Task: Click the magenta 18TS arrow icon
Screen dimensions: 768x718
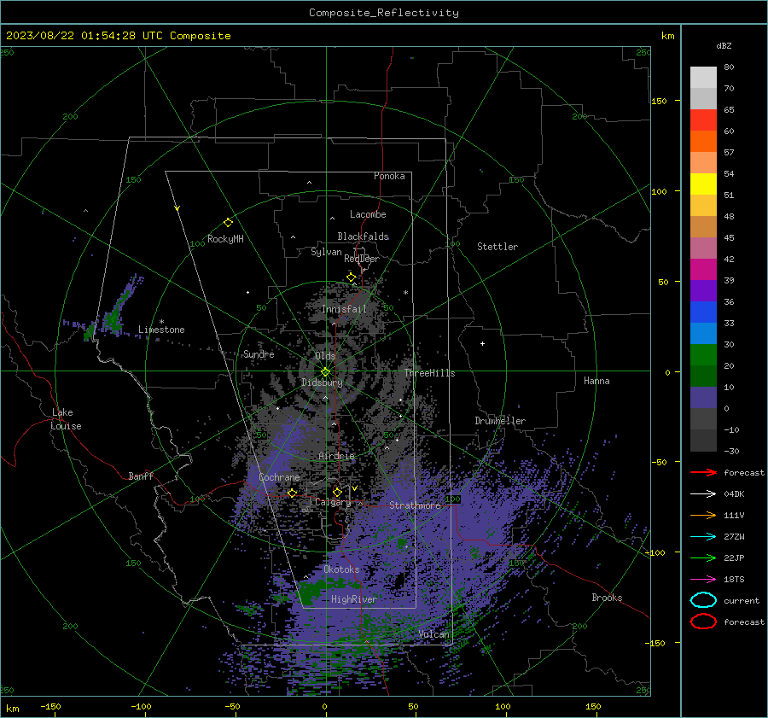Action: click(703, 580)
